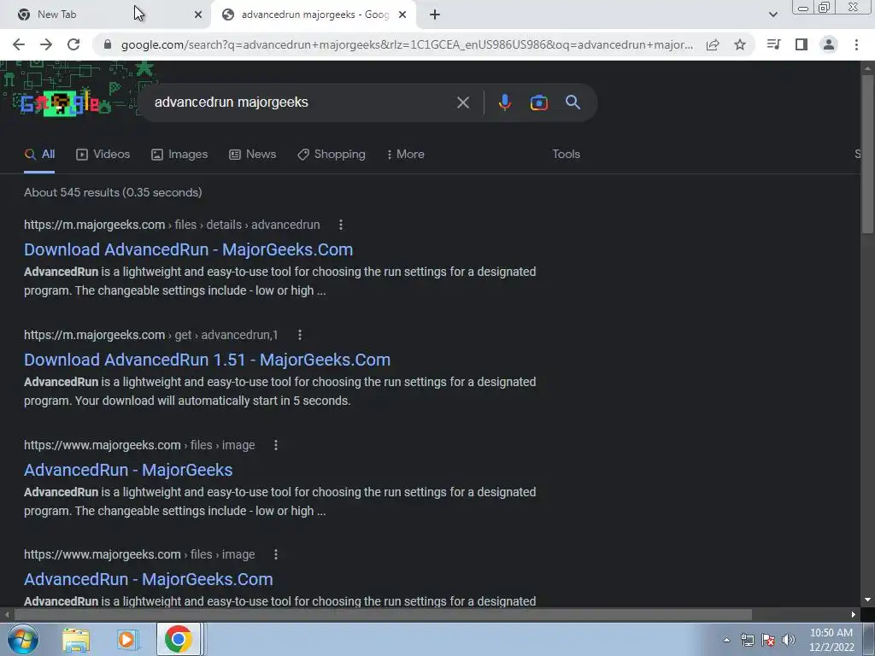Click the vertical scrollbar thumb
Viewport: 875px width, 656px height.
[867, 154]
